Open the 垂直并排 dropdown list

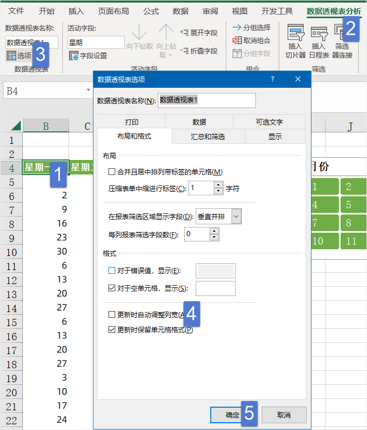point(236,216)
